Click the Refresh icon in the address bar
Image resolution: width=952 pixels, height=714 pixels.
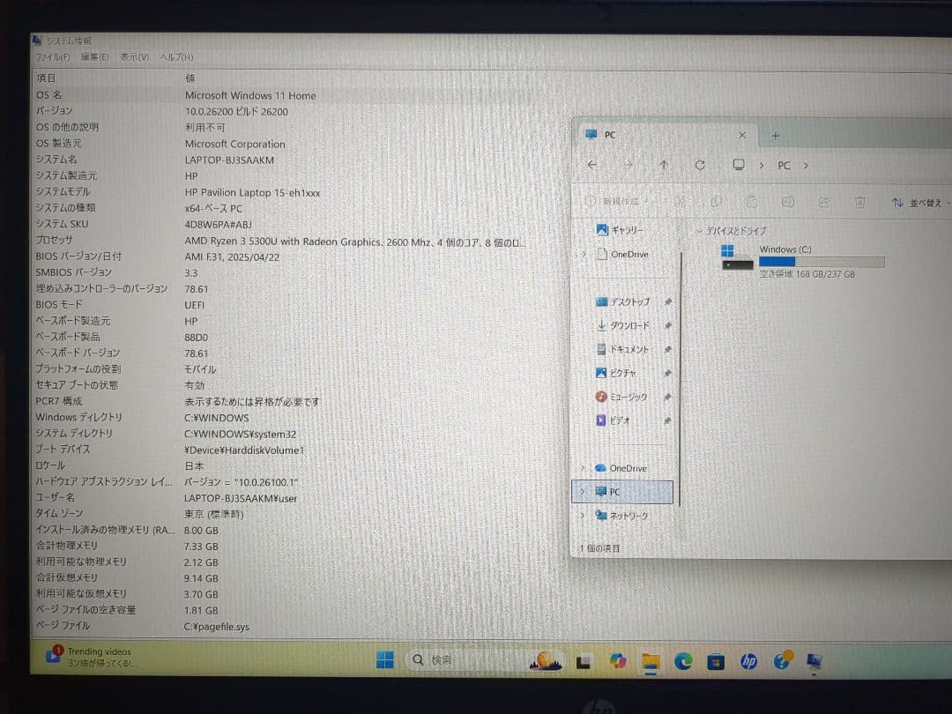point(699,165)
